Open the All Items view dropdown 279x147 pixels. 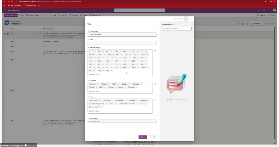(x=257, y=24)
